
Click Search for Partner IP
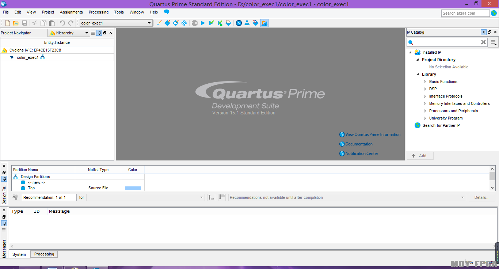point(441,125)
